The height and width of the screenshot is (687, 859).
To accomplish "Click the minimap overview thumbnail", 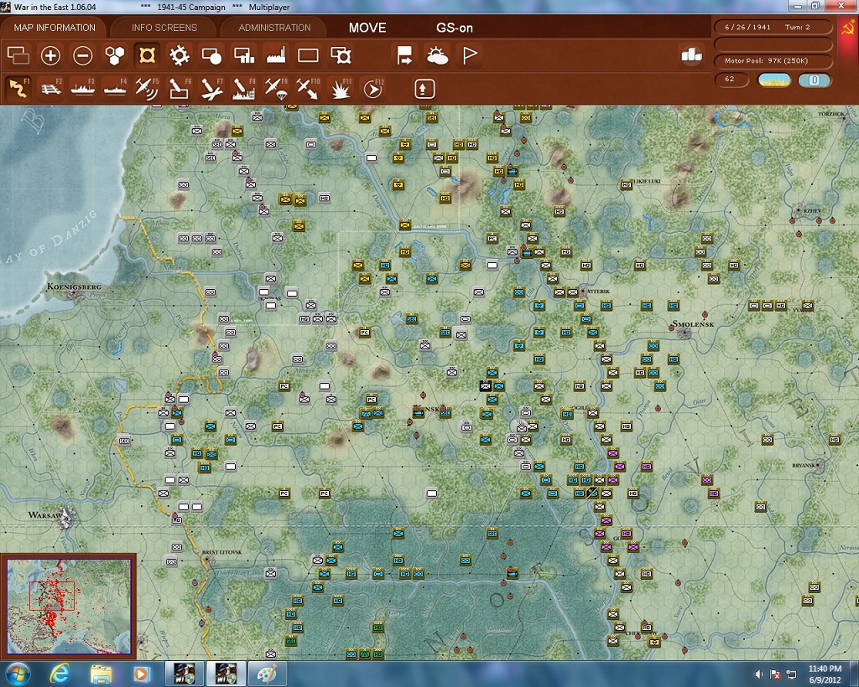I will tap(69, 605).
